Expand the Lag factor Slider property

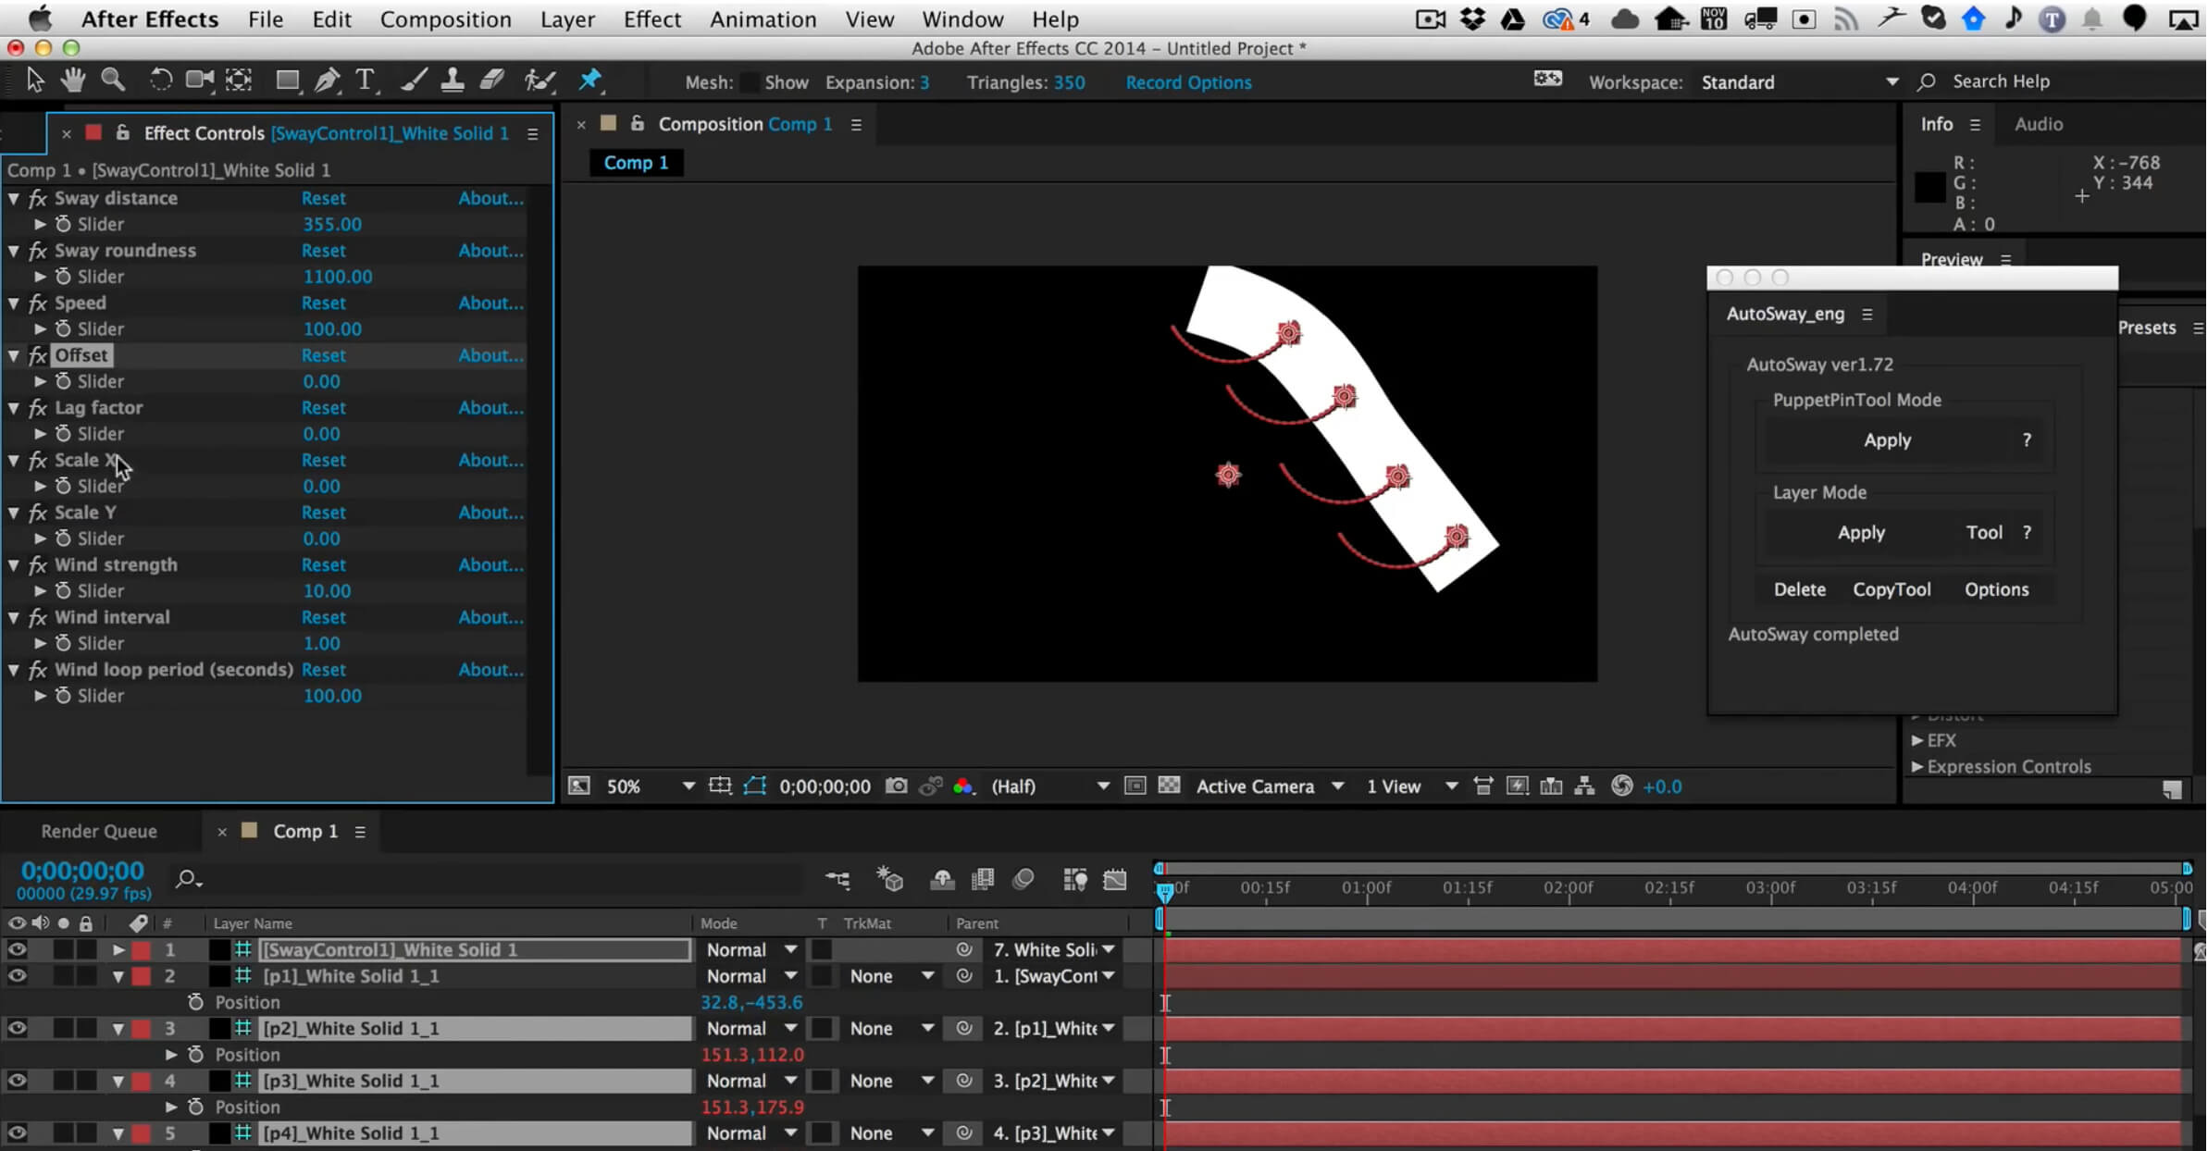click(x=41, y=434)
